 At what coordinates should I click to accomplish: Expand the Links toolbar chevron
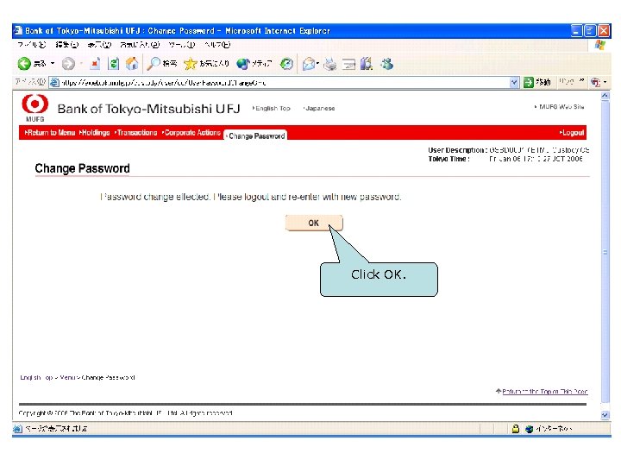click(582, 81)
